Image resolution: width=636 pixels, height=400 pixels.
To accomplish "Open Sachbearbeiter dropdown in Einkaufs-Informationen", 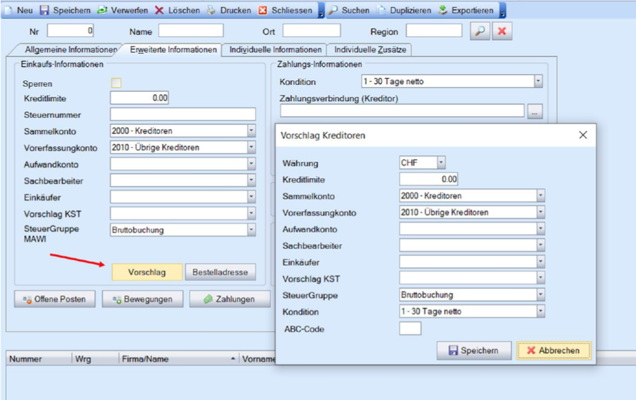I will [252, 180].
